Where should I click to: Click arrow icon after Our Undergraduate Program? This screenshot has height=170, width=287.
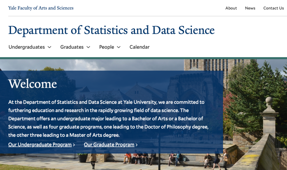74,145
